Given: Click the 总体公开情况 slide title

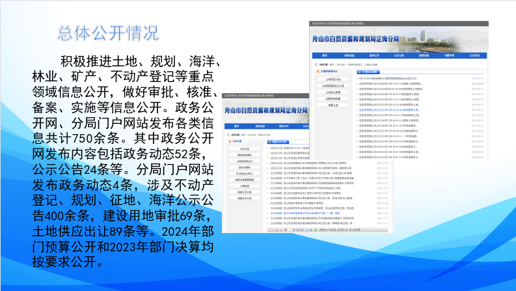Looking at the screenshot, I should point(108,33).
